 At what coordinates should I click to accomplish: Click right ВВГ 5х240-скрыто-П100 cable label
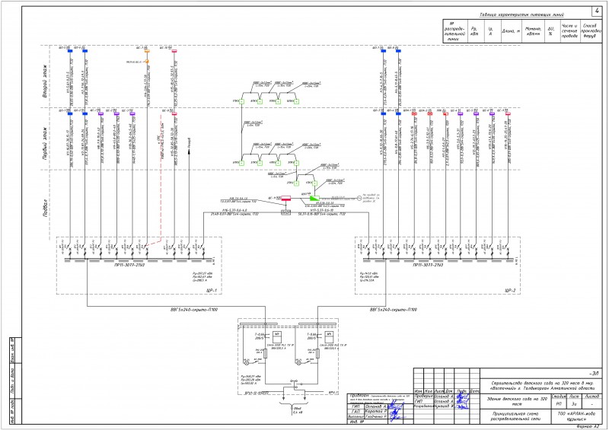[394, 310]
